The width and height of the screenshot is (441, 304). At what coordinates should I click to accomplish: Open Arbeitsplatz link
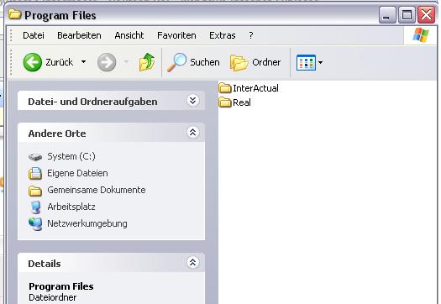click(x=71, y=207)
